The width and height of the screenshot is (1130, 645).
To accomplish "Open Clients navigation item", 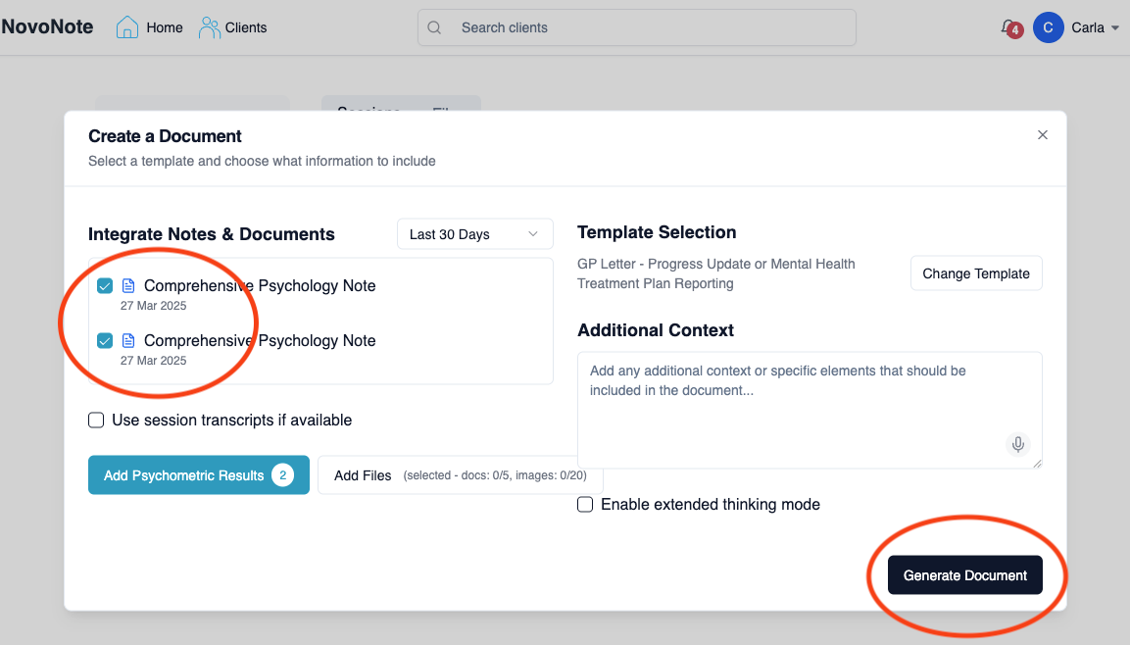I will coord(246,27).
